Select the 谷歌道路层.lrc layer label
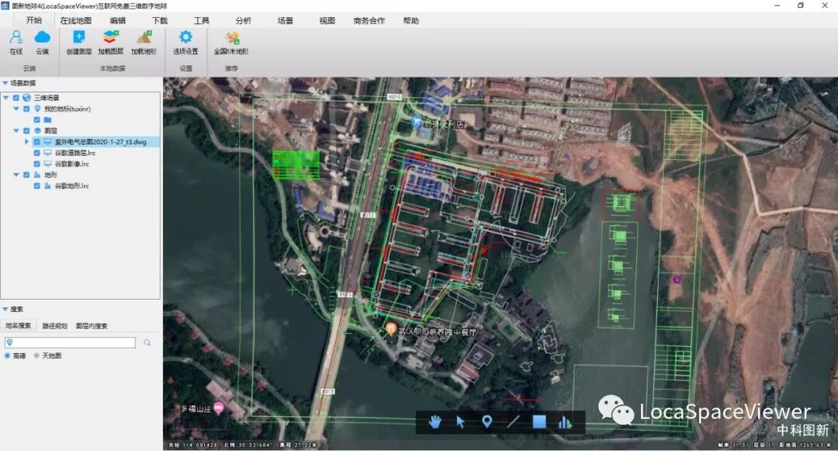The image size is (838, 451). [x=74, y=153]
